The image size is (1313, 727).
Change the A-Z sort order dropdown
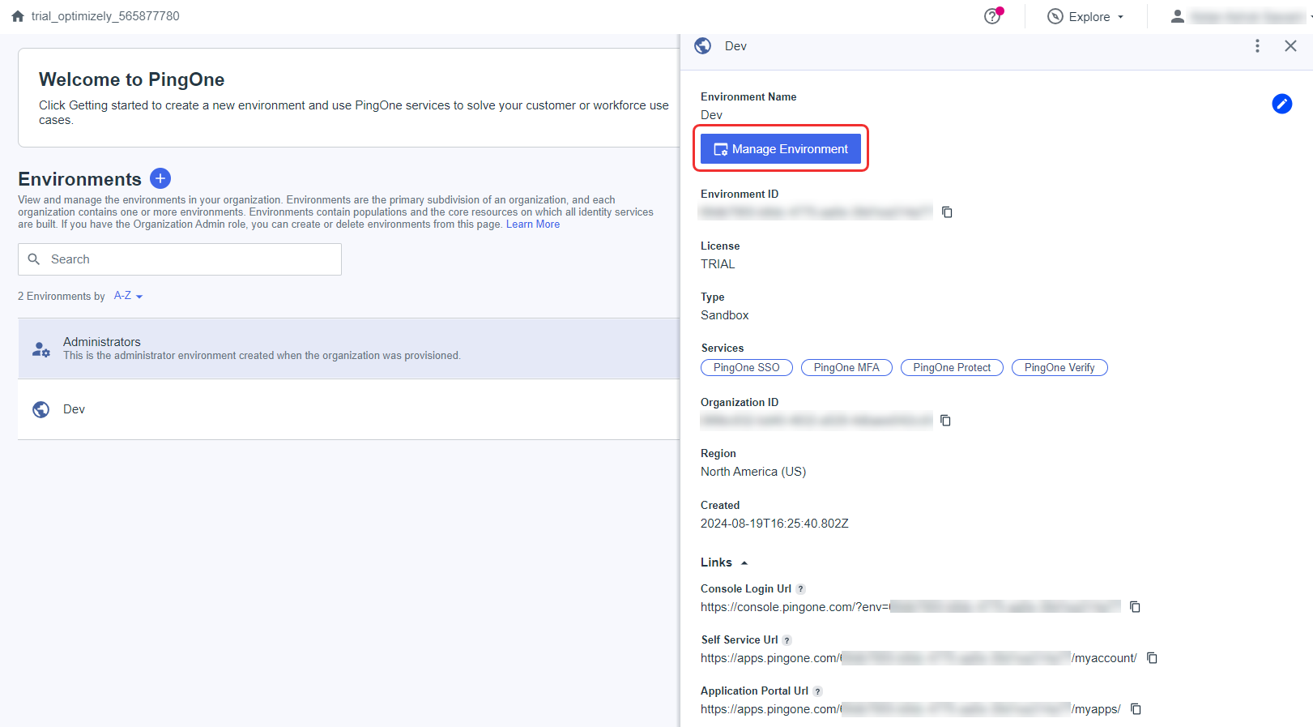pyautogui.click(x=128, y=296)
